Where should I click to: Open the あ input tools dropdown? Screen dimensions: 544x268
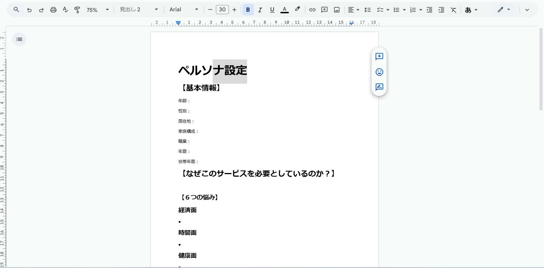[x=471, y=10]
